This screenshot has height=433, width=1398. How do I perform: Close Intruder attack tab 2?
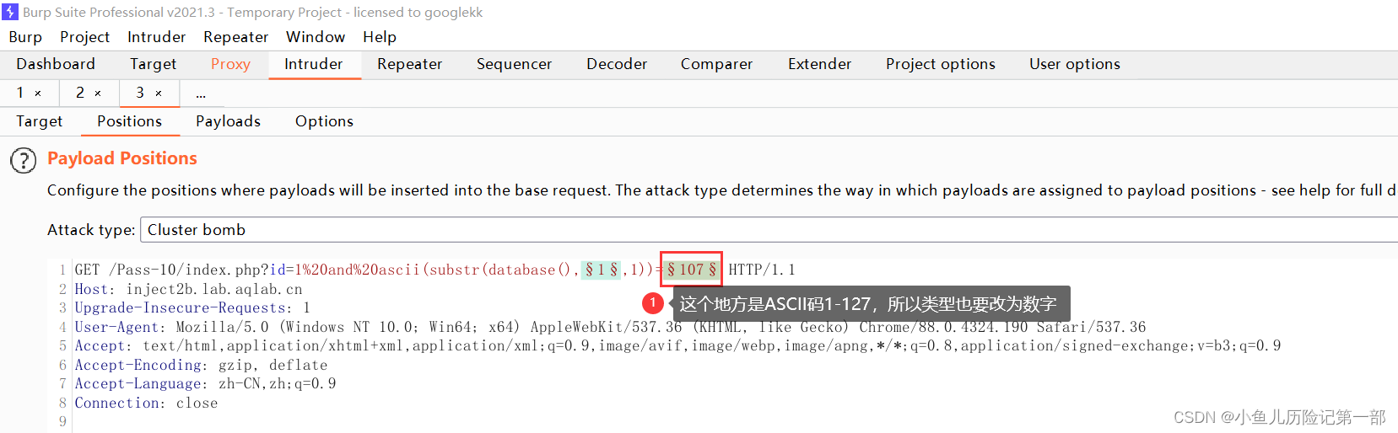point(98,94)
